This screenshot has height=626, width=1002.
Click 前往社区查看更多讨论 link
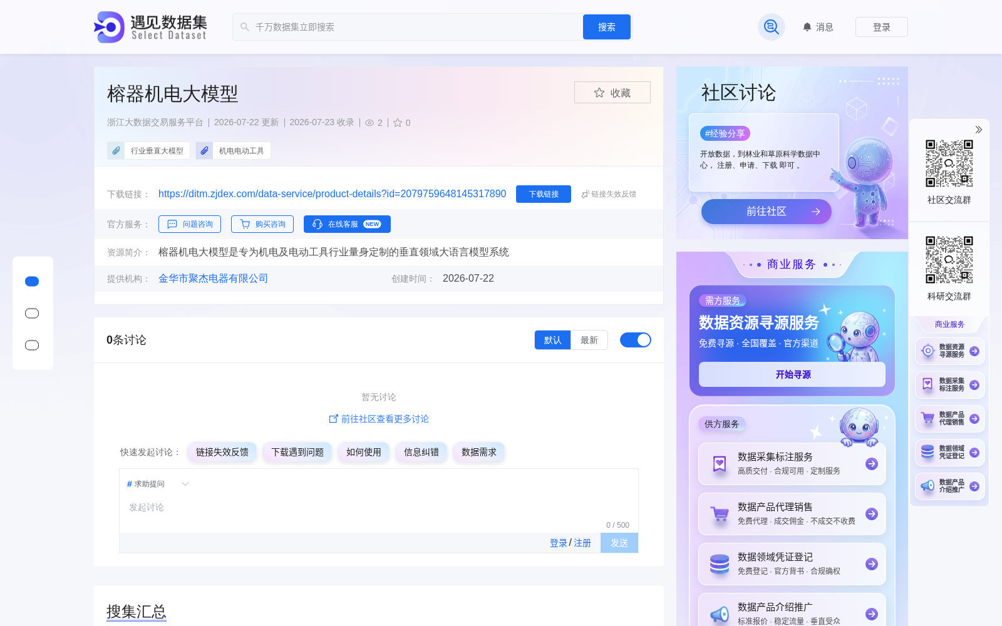[x=379, y=419]
